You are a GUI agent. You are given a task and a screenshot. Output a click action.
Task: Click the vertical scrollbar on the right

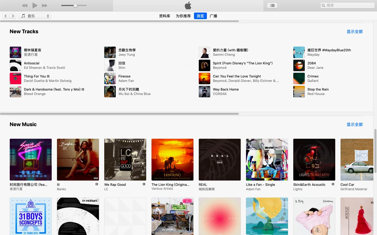coord(375,151)
